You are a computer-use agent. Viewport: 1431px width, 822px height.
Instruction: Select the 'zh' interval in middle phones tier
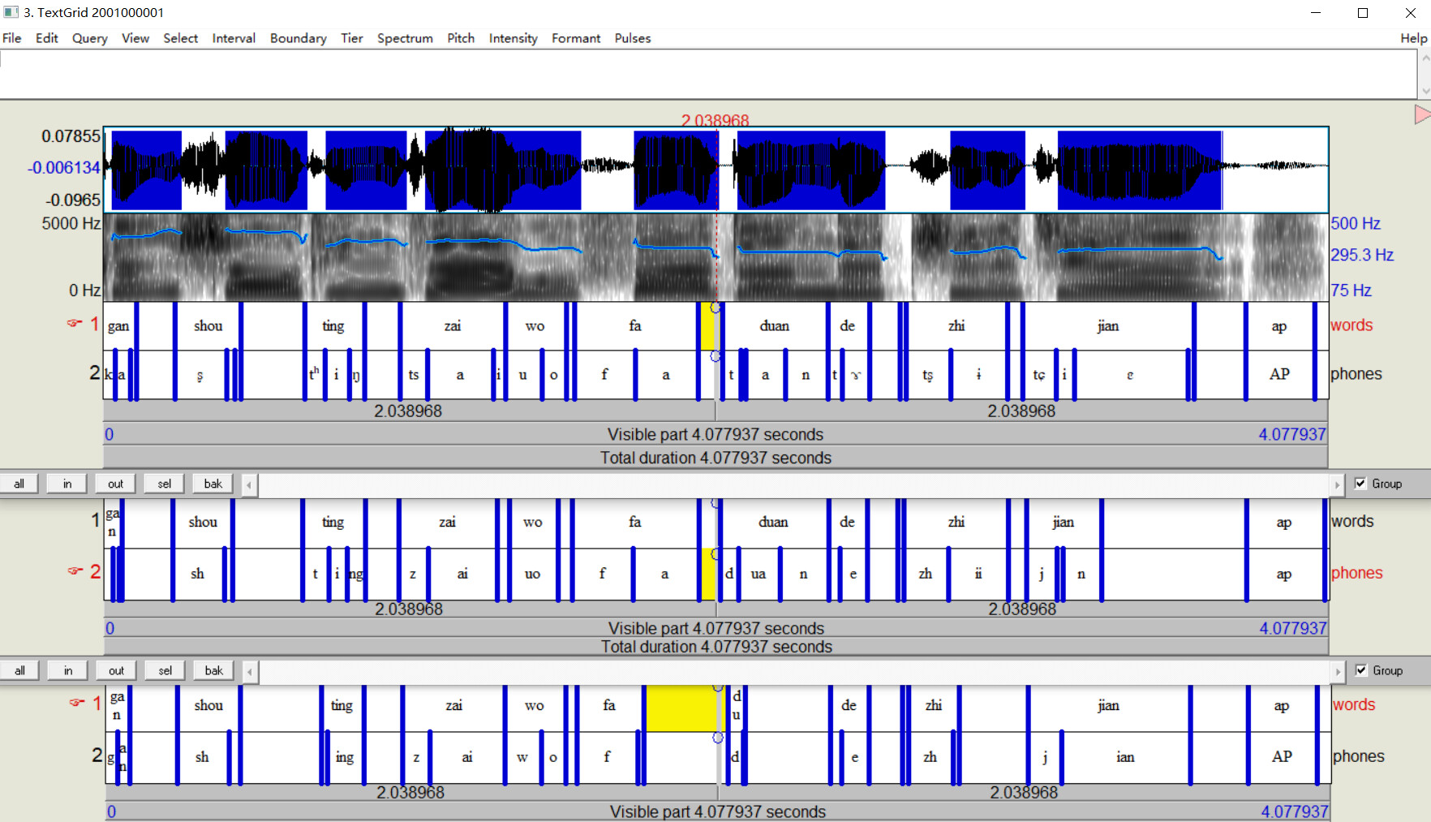click(925, 574)
